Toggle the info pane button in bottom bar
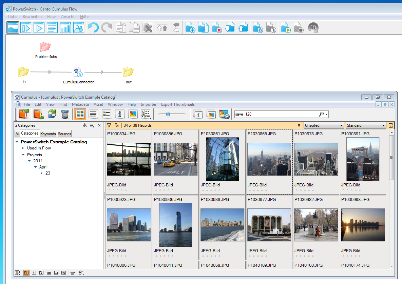 click(34, 273)
